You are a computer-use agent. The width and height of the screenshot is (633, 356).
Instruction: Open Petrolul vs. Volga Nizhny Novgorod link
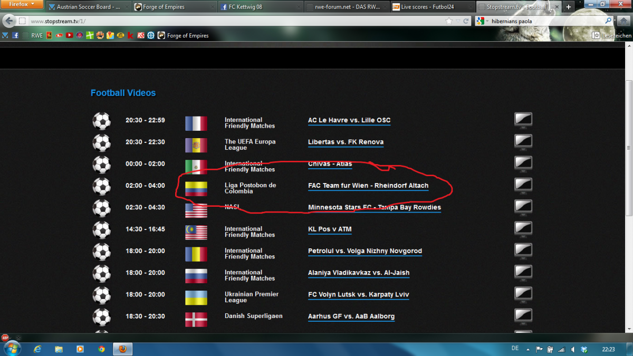pyautogui.click(x=365, y=251)
